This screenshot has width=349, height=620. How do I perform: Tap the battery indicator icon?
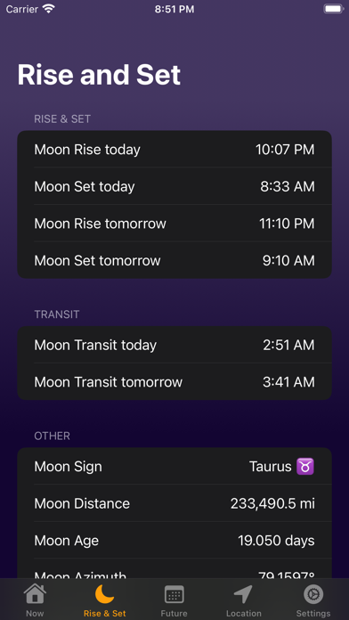[333, 9]
